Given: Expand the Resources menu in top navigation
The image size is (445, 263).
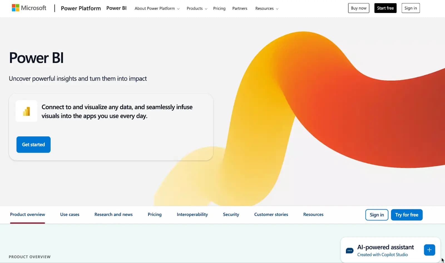Looking at the screenshot, I should [266, 8].
